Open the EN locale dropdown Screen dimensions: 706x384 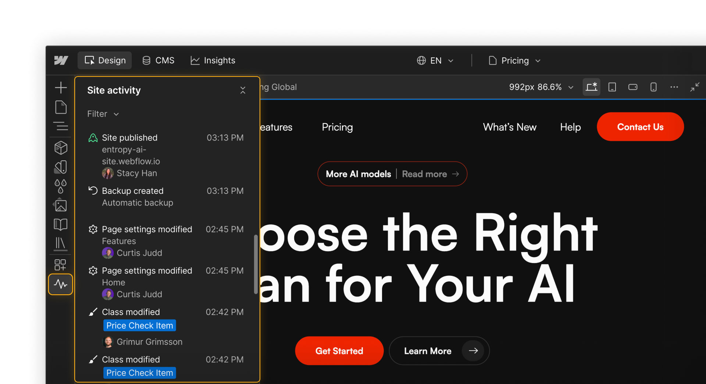tap(435, 61)
